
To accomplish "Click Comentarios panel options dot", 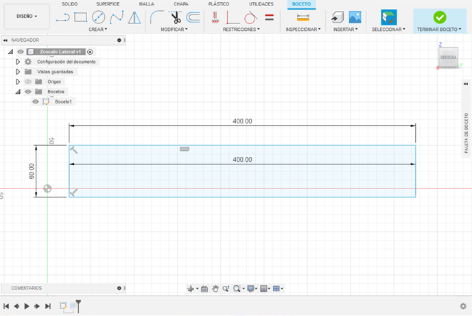I will click(119, 288).
